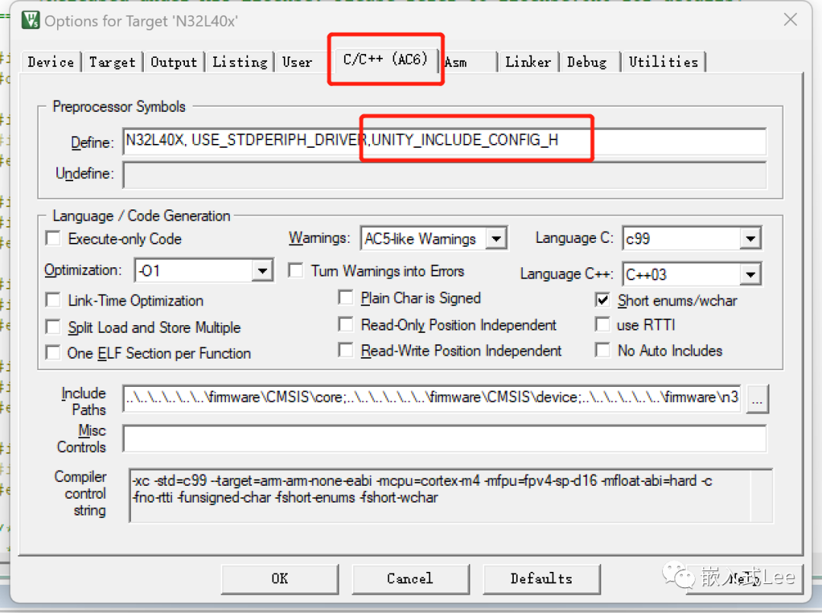Open the Warnings dropdown arrow

tap(496, 238)
